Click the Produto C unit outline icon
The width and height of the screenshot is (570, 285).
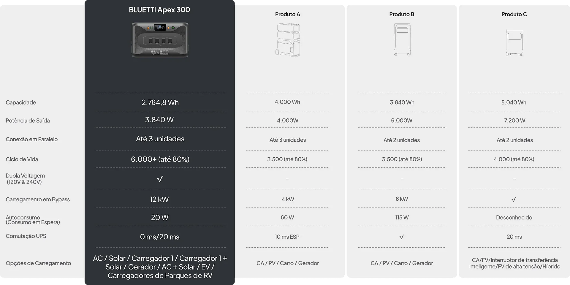tap(514, 43)
